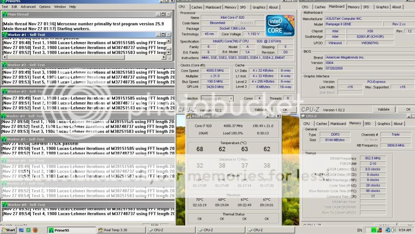The image size is (415, 234).
Task: Click the "Rampage II GENE" Model field
Action: tap(353, 24)
